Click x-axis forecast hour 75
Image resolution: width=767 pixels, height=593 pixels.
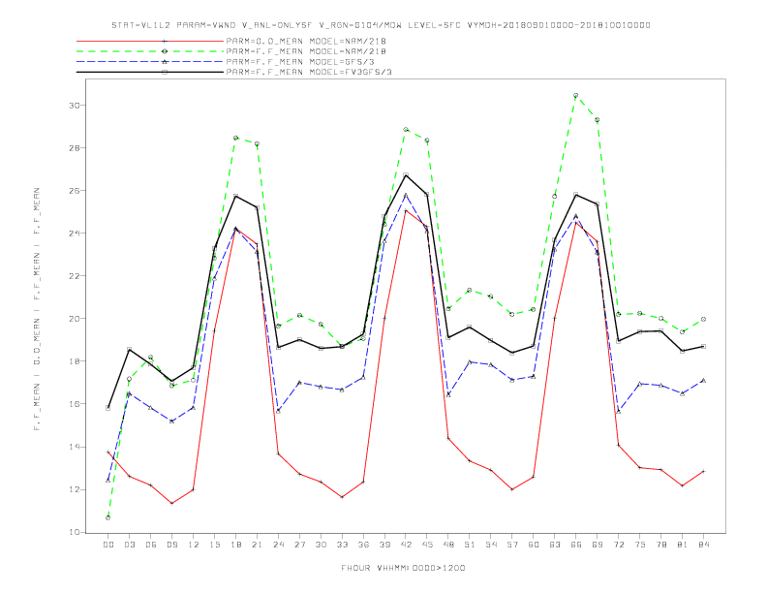[640, 545]
